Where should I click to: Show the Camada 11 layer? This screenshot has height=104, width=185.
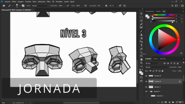(146, 96)
